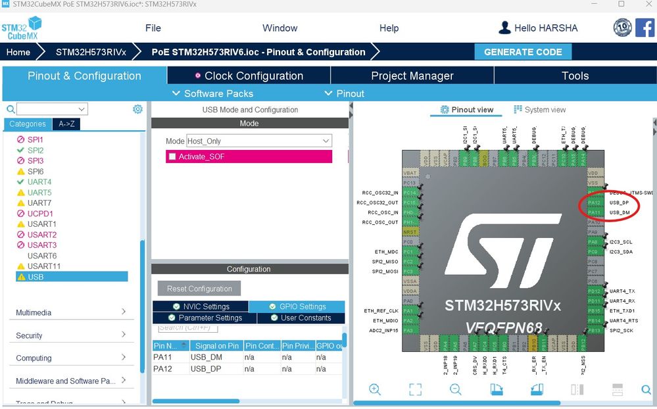The image size is (657, 409).
Task: Select the Pinout & Configuration tab
Action: pyautogui.click(x=84, y=76)
